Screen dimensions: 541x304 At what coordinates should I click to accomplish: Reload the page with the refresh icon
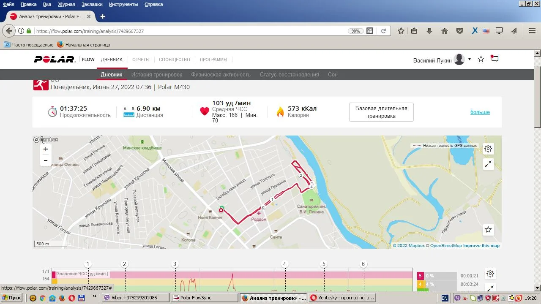[383, 31]
